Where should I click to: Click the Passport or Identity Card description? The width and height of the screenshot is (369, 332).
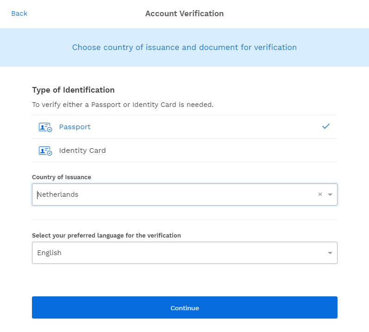click(x=123, y=105)
